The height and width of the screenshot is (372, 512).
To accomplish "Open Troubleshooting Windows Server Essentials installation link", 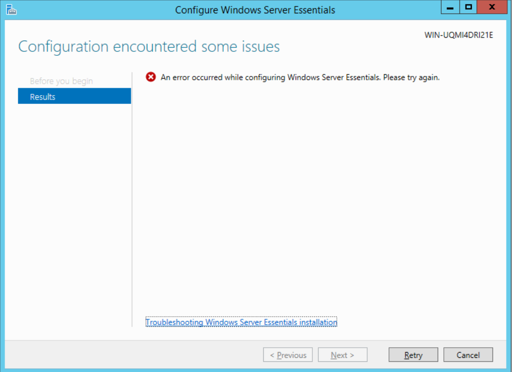I will (x=241, y=322).
